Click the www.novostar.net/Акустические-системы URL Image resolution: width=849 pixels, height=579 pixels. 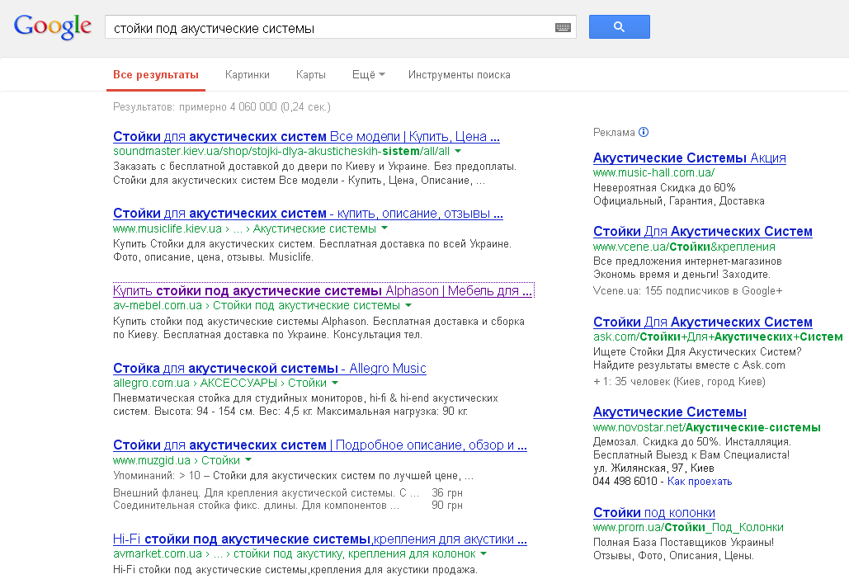[x=706, y=427]
